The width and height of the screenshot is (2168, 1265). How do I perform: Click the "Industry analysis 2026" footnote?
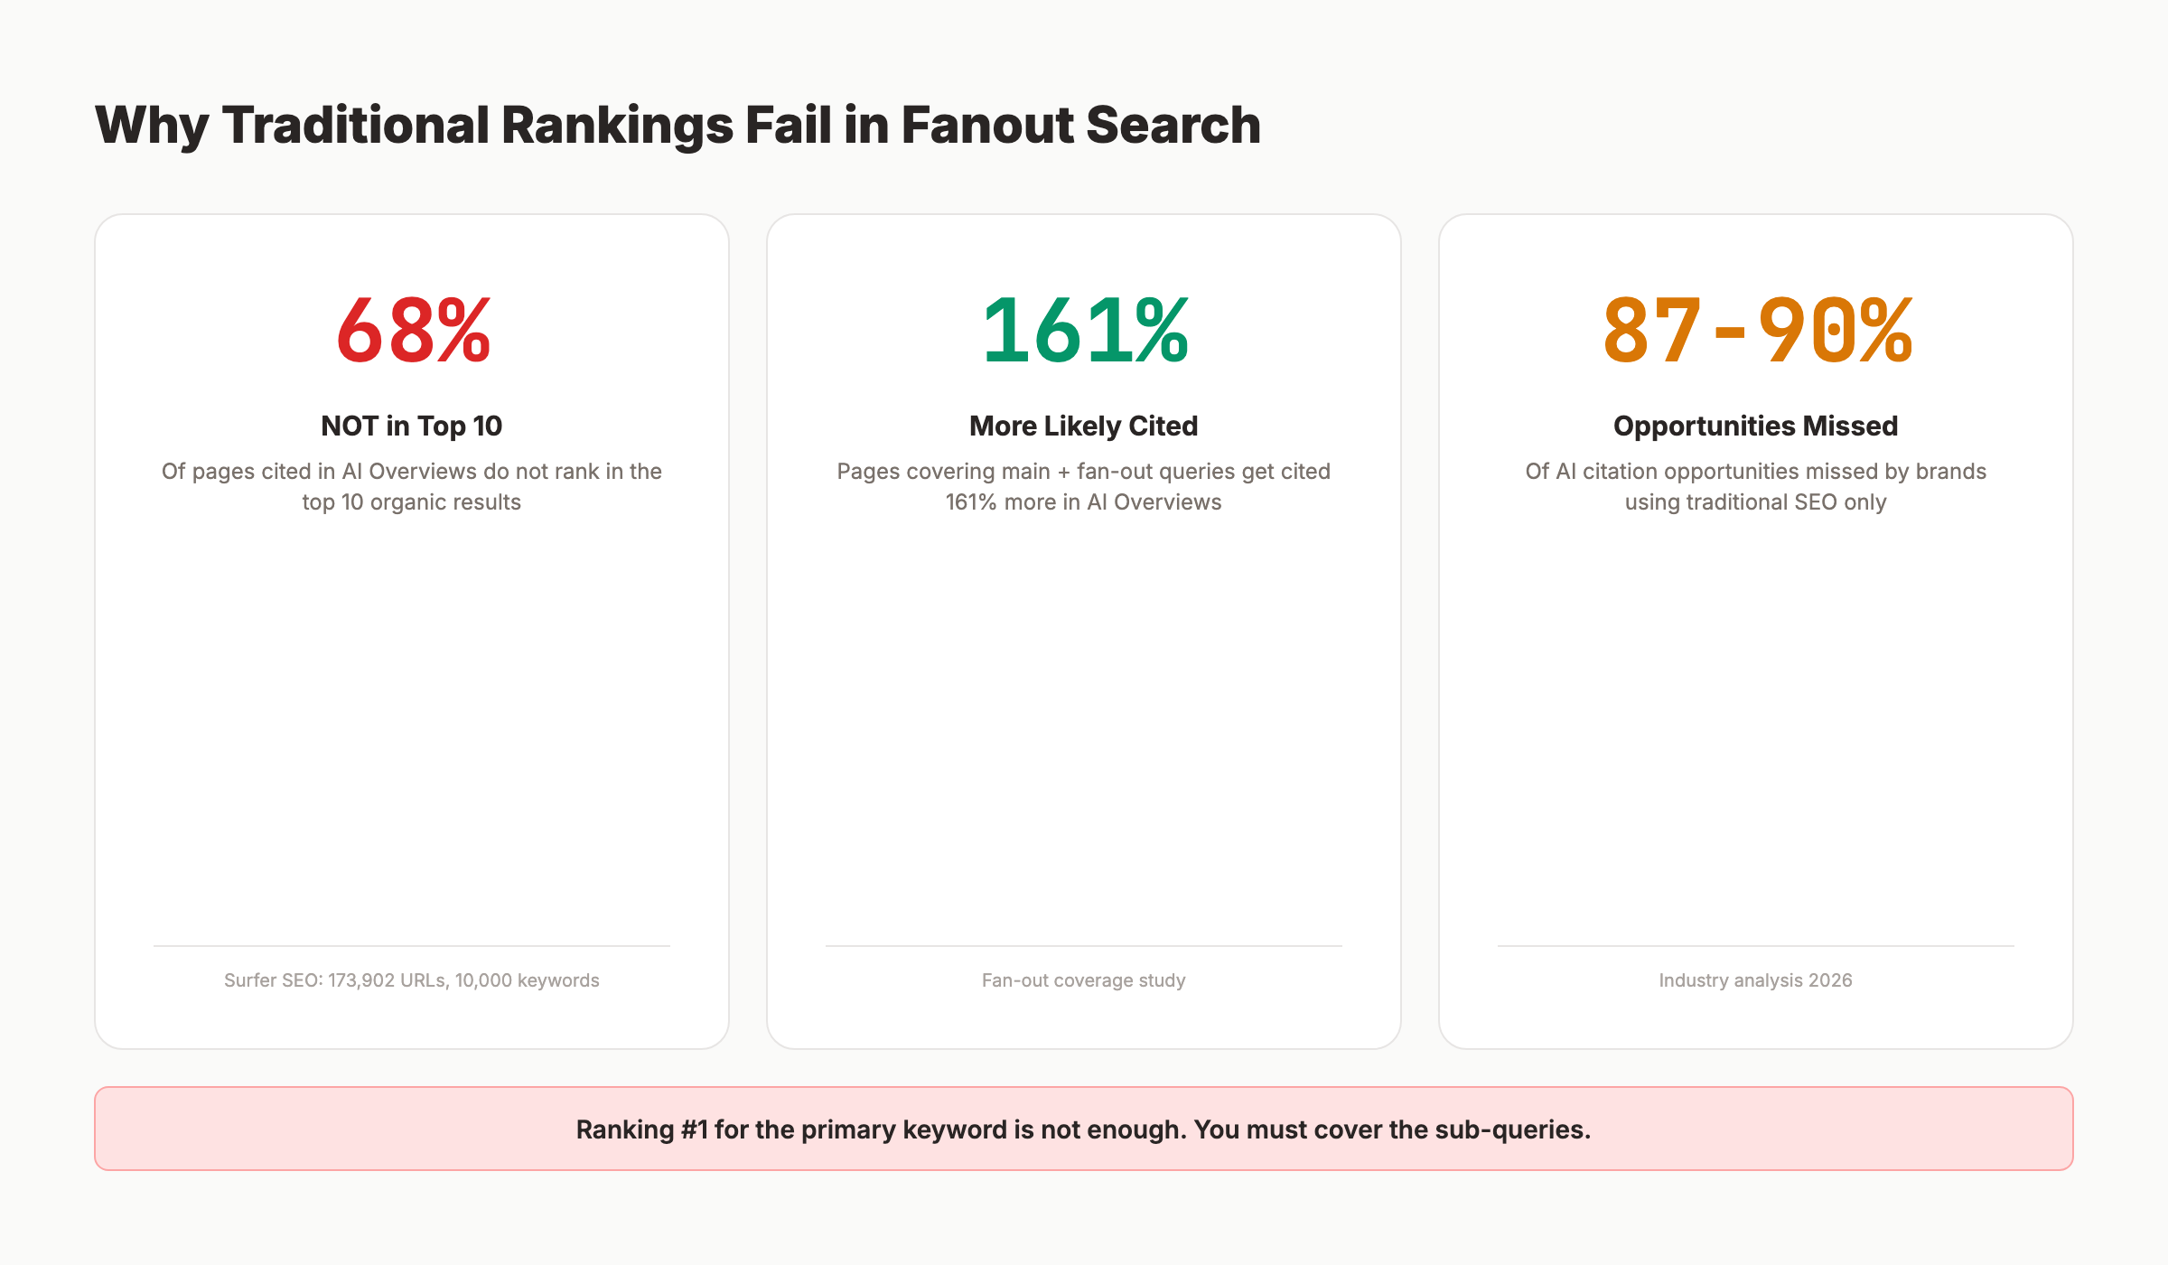tap(1756, 980)
